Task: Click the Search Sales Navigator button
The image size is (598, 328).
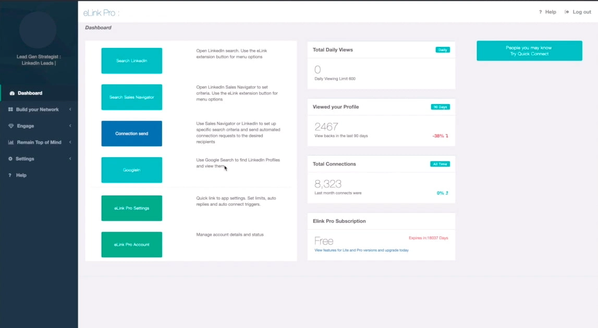Action: [131, 97]
